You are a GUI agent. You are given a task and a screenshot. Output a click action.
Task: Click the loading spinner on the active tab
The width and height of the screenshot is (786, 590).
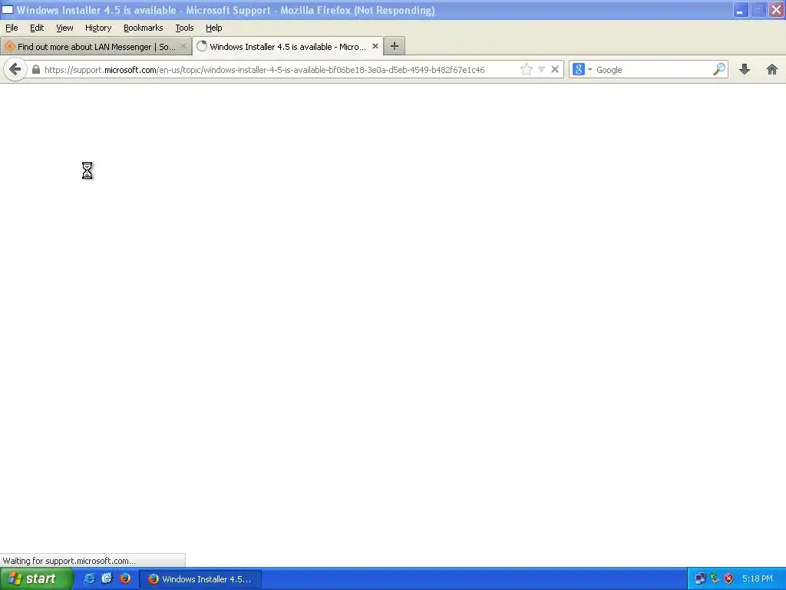click(202, 46)
